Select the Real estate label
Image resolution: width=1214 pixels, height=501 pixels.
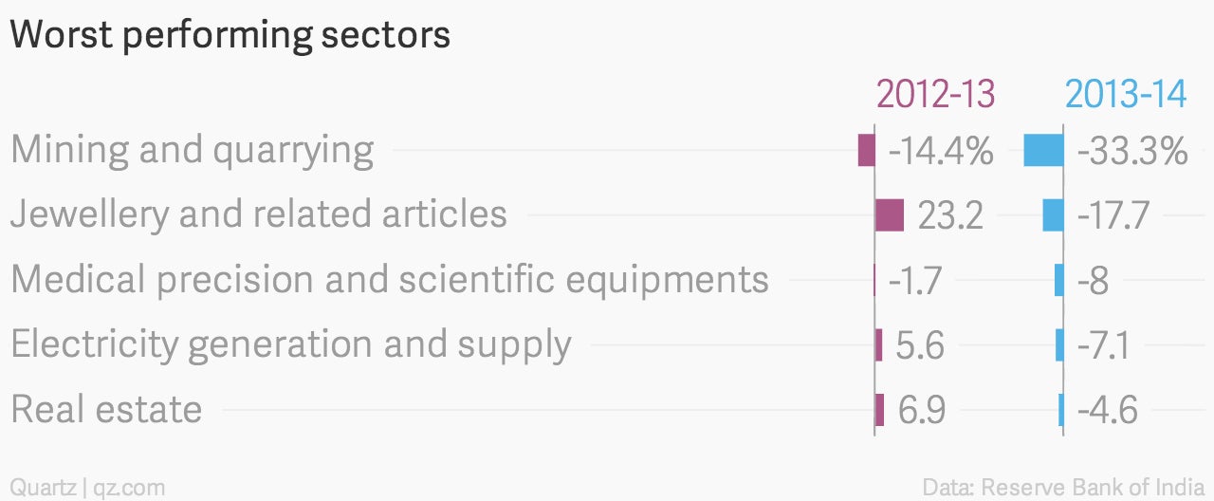pos(106,410)
